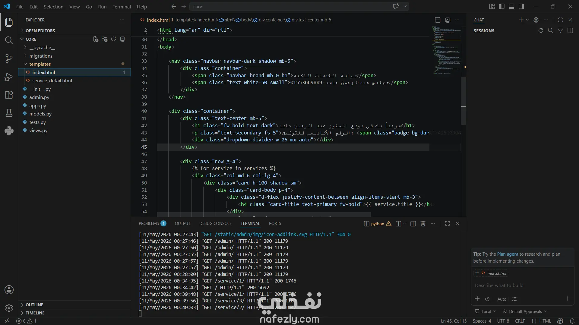Collapse the templates folder
This screenshot has width=579, height=325.
pos(40,64)
